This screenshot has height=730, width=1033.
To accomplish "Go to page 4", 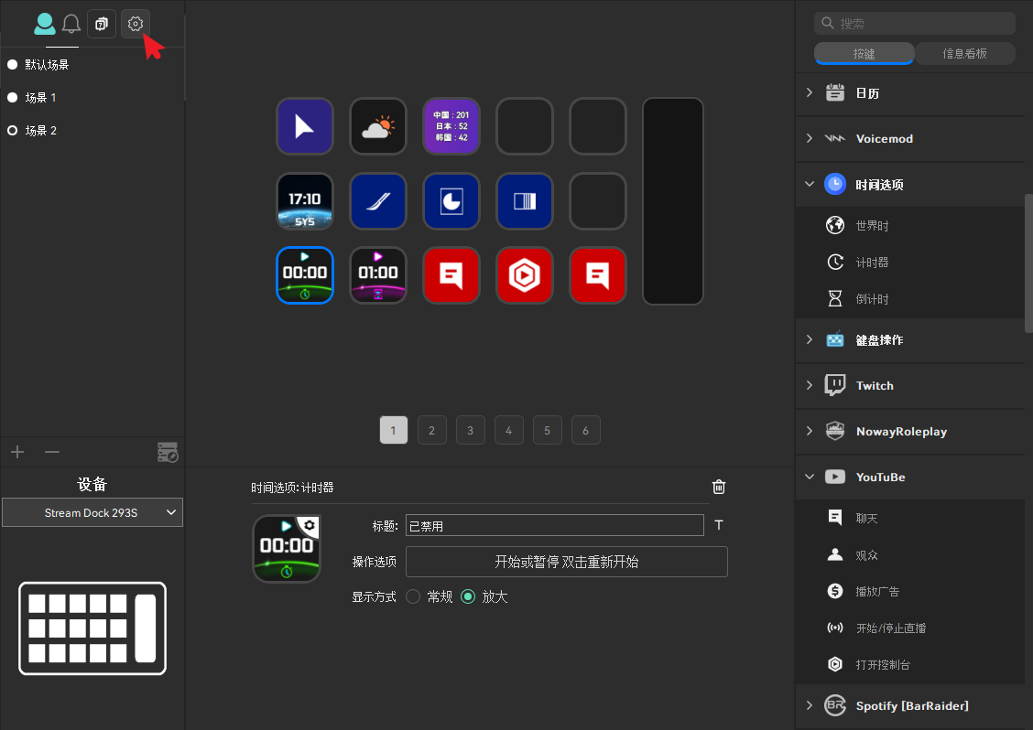I will coord(508,430).
